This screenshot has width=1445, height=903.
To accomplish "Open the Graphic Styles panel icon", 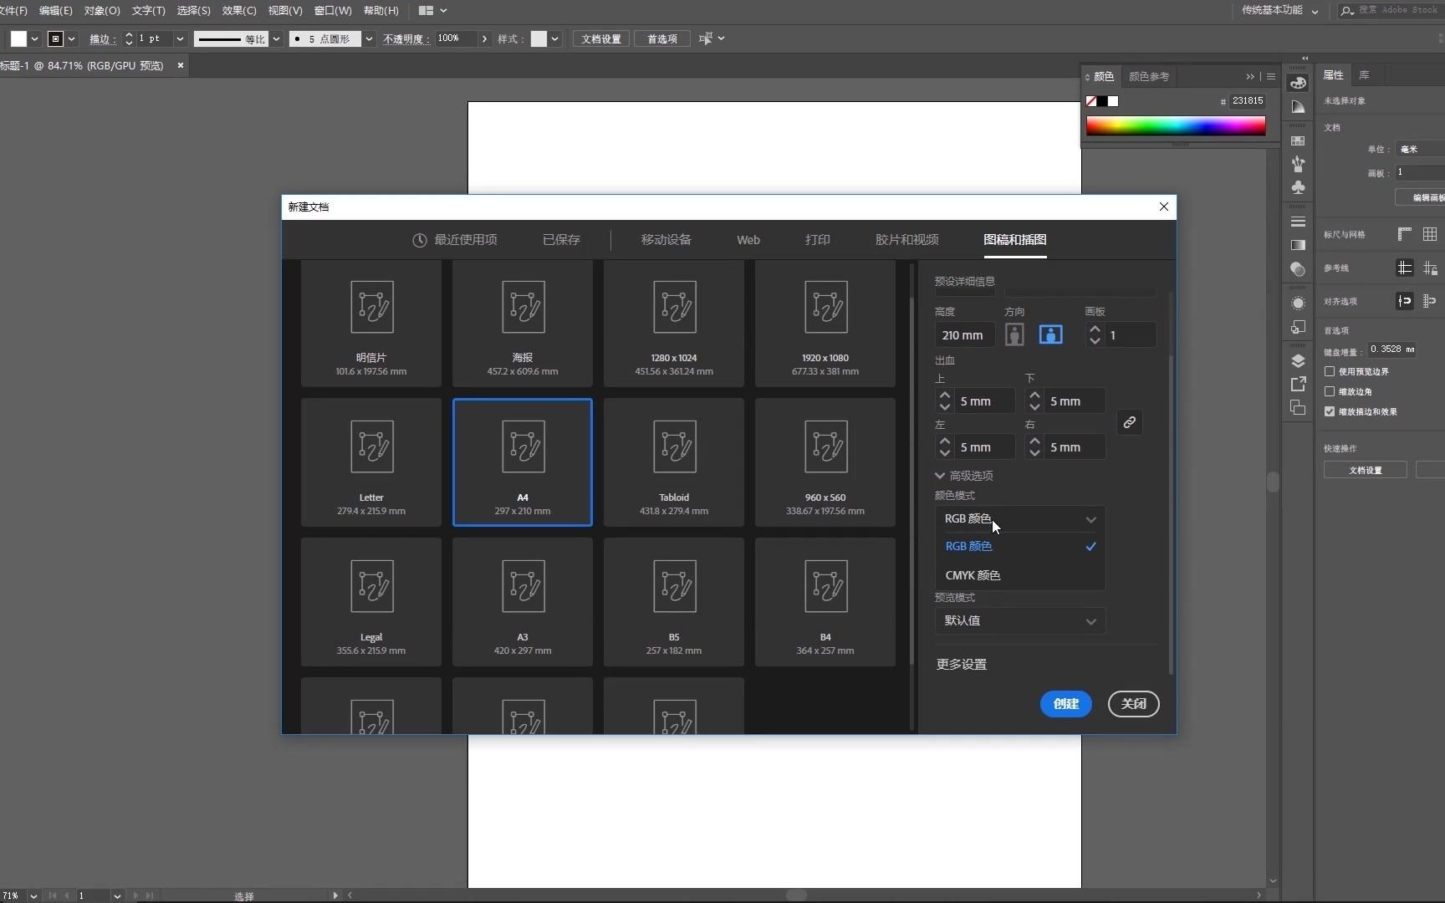I will pos(1298,327).
